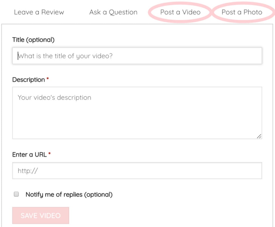275x227 pixels.
Task: Click the Notify me of replies label text
Action: pyautogui.click(x=69, y=194)
